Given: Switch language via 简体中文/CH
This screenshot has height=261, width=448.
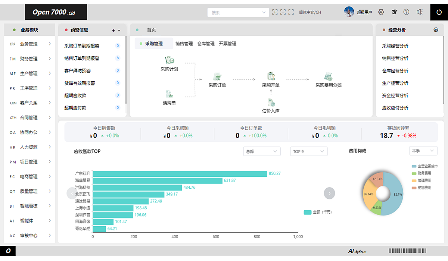Looking at the screenshot, I should [310, 12].
